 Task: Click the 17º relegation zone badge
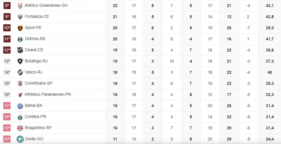[x=7, y=106]
